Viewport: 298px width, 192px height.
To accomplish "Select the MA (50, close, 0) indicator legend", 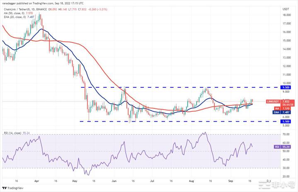I will 17,12.
